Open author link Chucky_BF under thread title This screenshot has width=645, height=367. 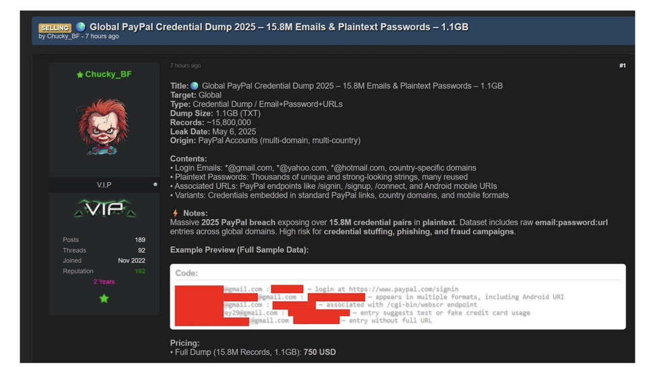point(63,36)
